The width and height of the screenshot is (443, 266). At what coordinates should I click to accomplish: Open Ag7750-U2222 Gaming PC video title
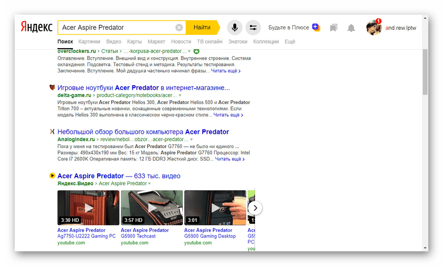86,233
